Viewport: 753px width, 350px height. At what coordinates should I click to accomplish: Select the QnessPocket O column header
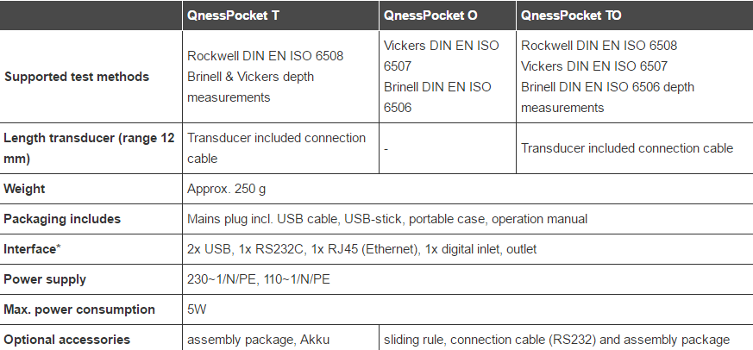tap(429, 16)
